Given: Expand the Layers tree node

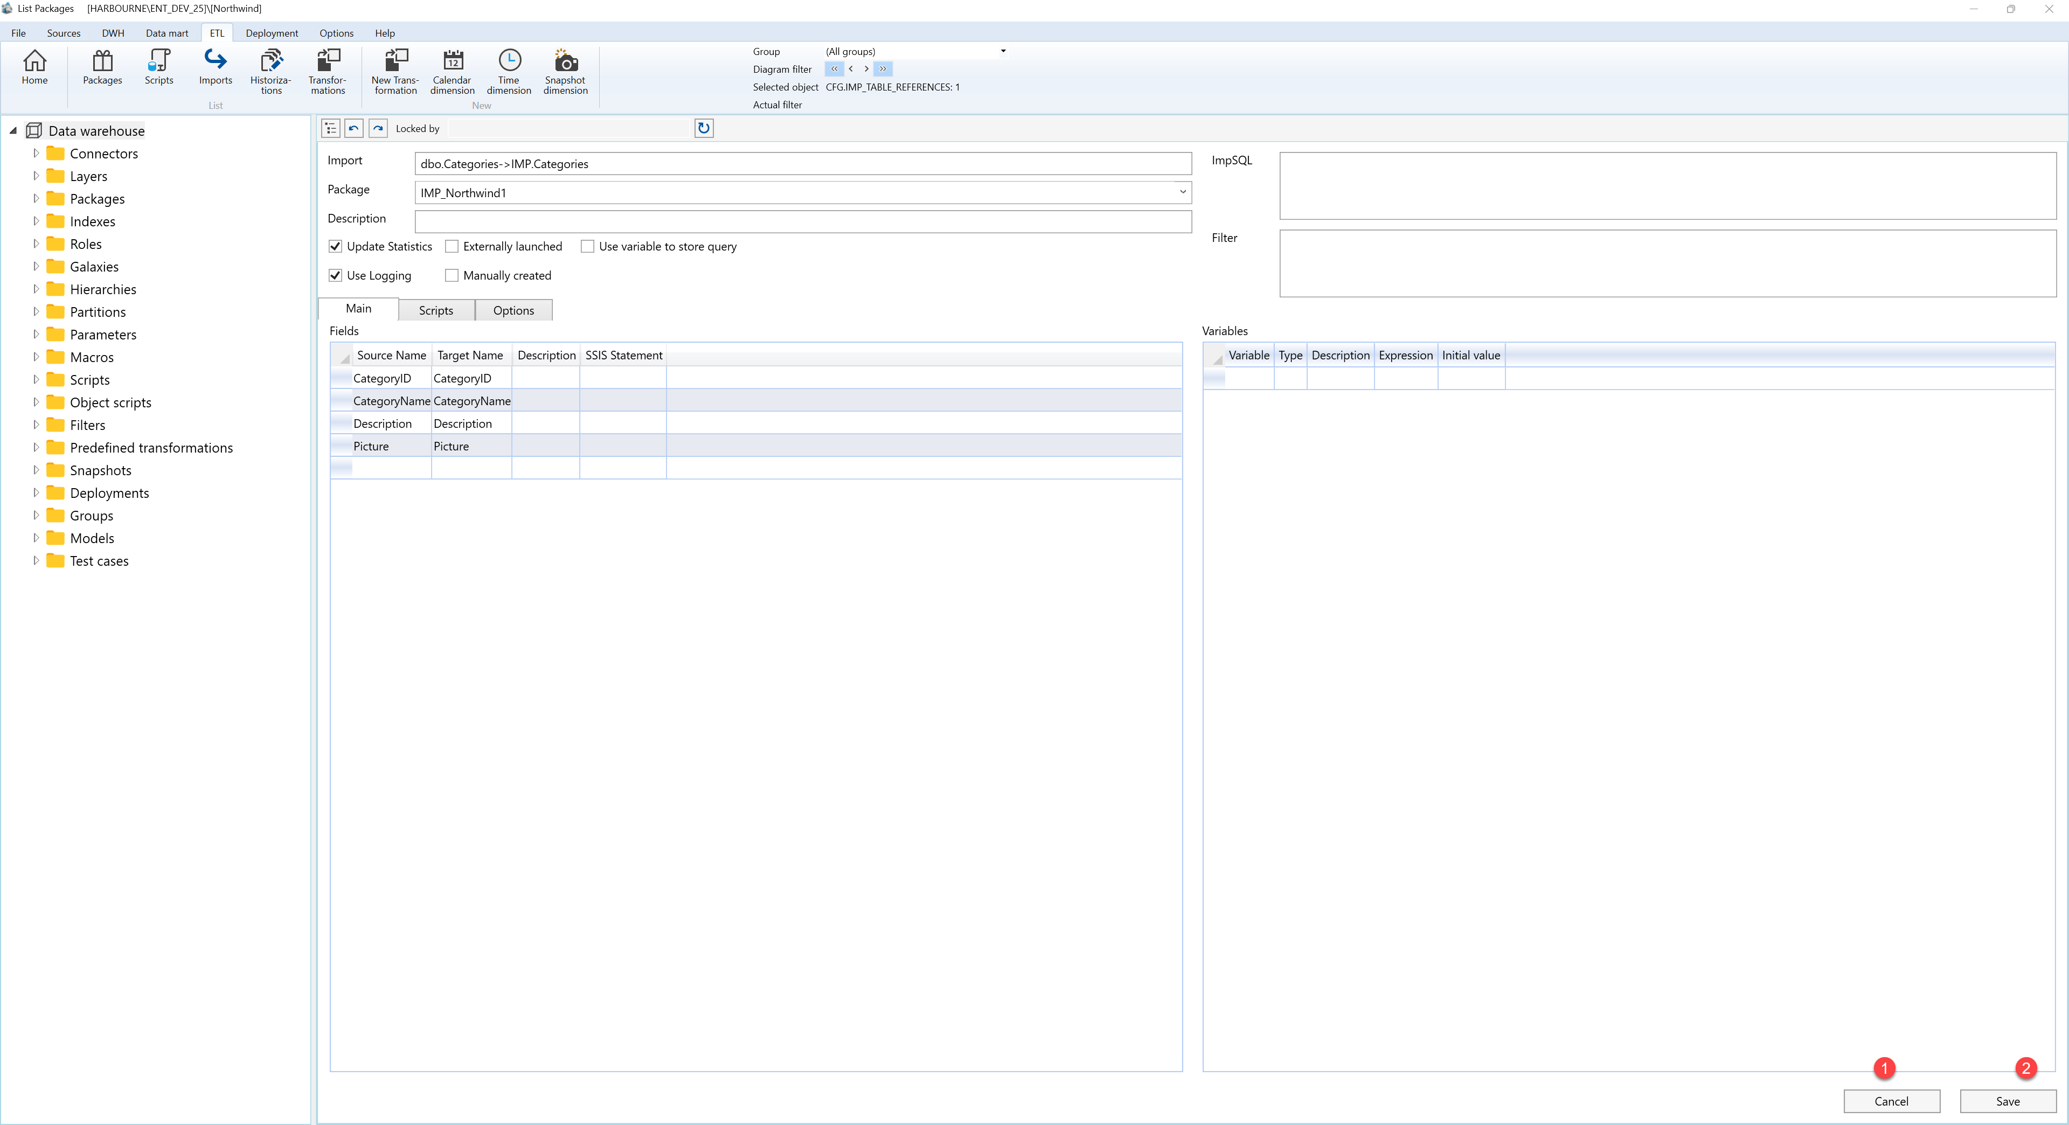Looking at the screenshot, I should coord(36,176).
